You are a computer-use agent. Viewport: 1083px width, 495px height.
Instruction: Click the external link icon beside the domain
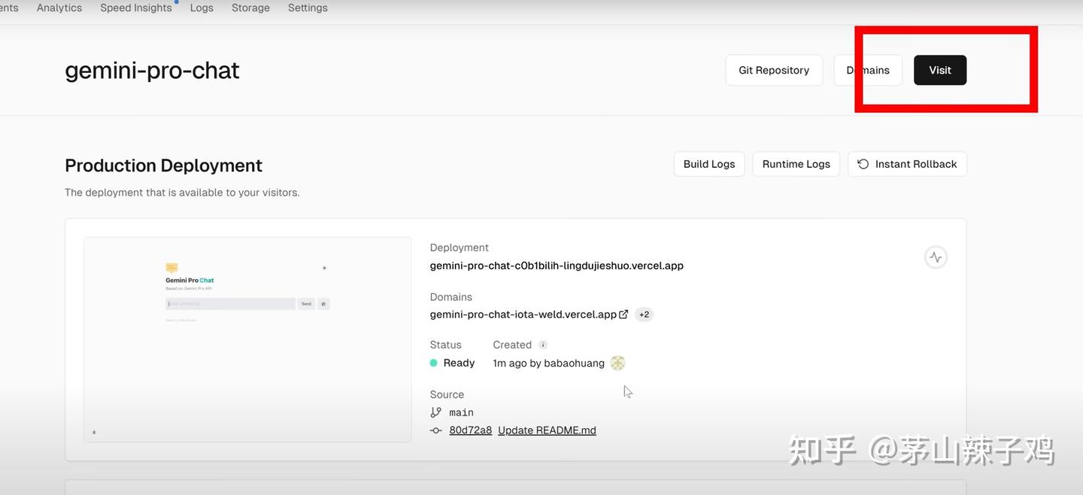point(623,314)
